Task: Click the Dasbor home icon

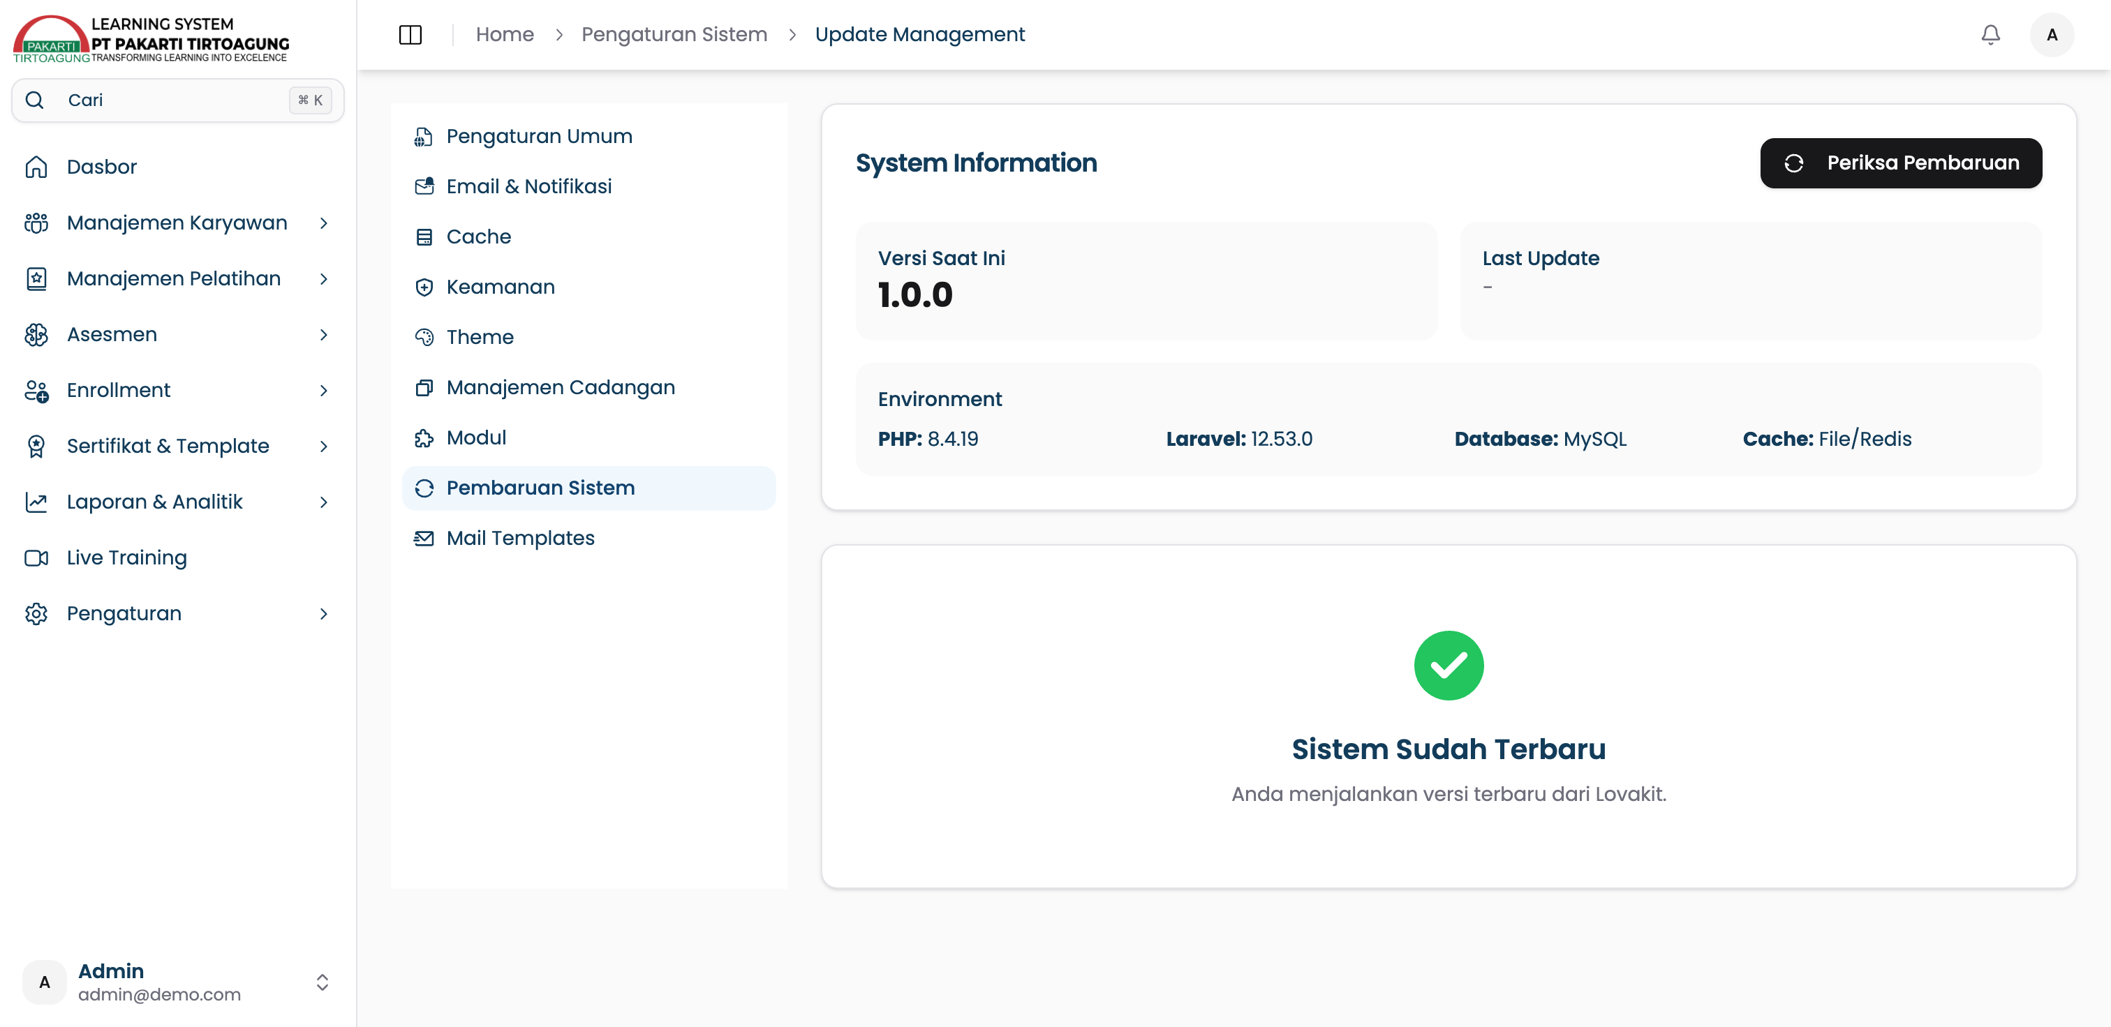Action: 36,167
